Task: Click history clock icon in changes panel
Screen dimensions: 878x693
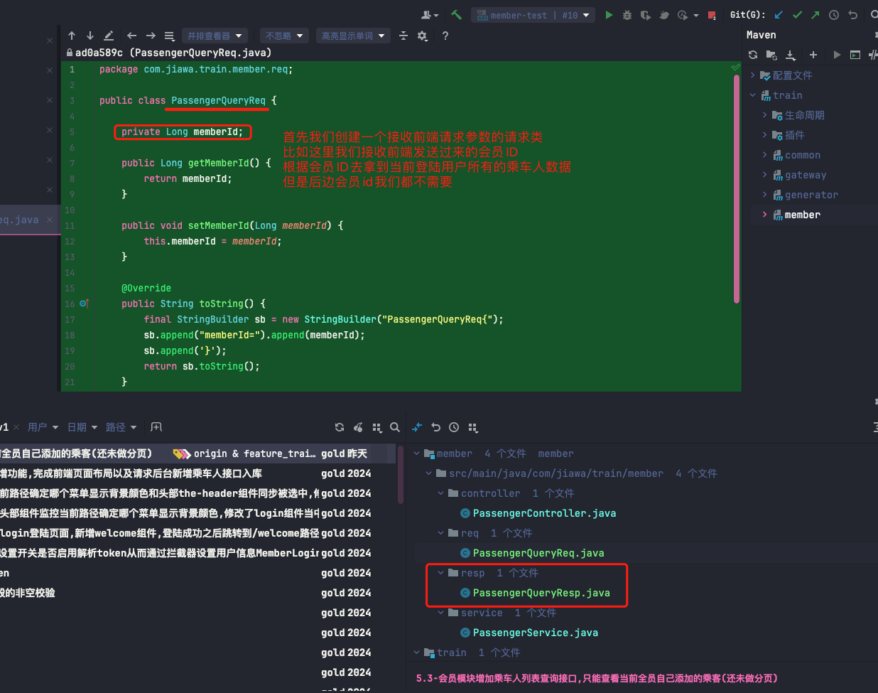Action: (x=454, y=427)
